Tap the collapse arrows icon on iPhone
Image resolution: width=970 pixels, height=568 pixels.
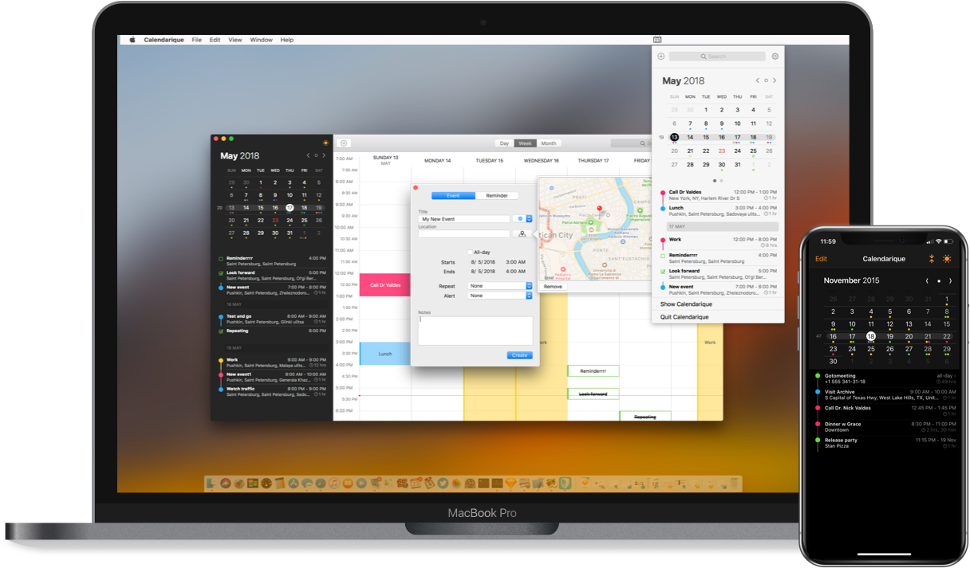point(931,259)
